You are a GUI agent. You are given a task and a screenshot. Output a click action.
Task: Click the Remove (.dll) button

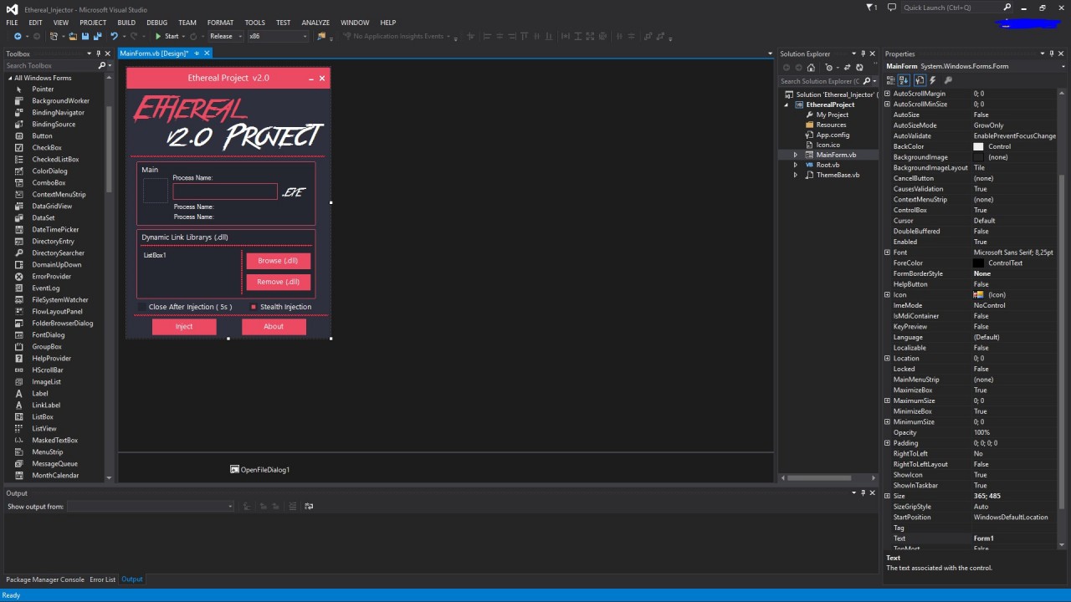point(279,282)
